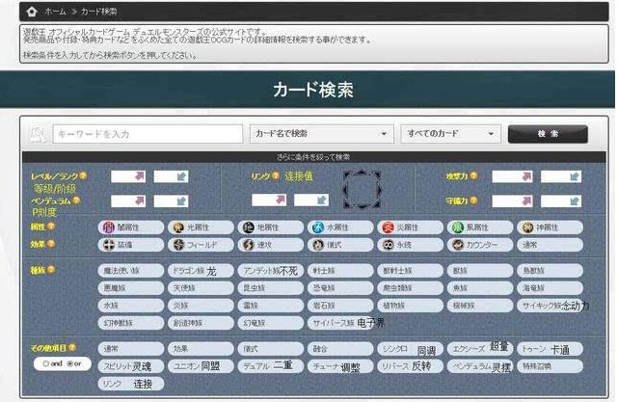Screen dimensions: 618x402
Task: Filter by トゥーン toon cards
Action: [x=550, y=349]
